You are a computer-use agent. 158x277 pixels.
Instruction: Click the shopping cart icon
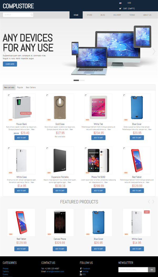(x=120, y=8)
